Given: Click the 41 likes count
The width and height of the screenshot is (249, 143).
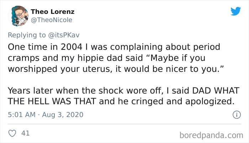Looking at the screenshot, I should click(x=25, y=134).
